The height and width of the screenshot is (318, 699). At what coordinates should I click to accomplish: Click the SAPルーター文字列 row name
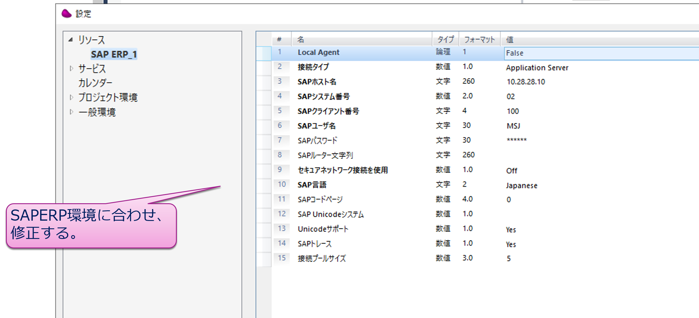[325, 155]
